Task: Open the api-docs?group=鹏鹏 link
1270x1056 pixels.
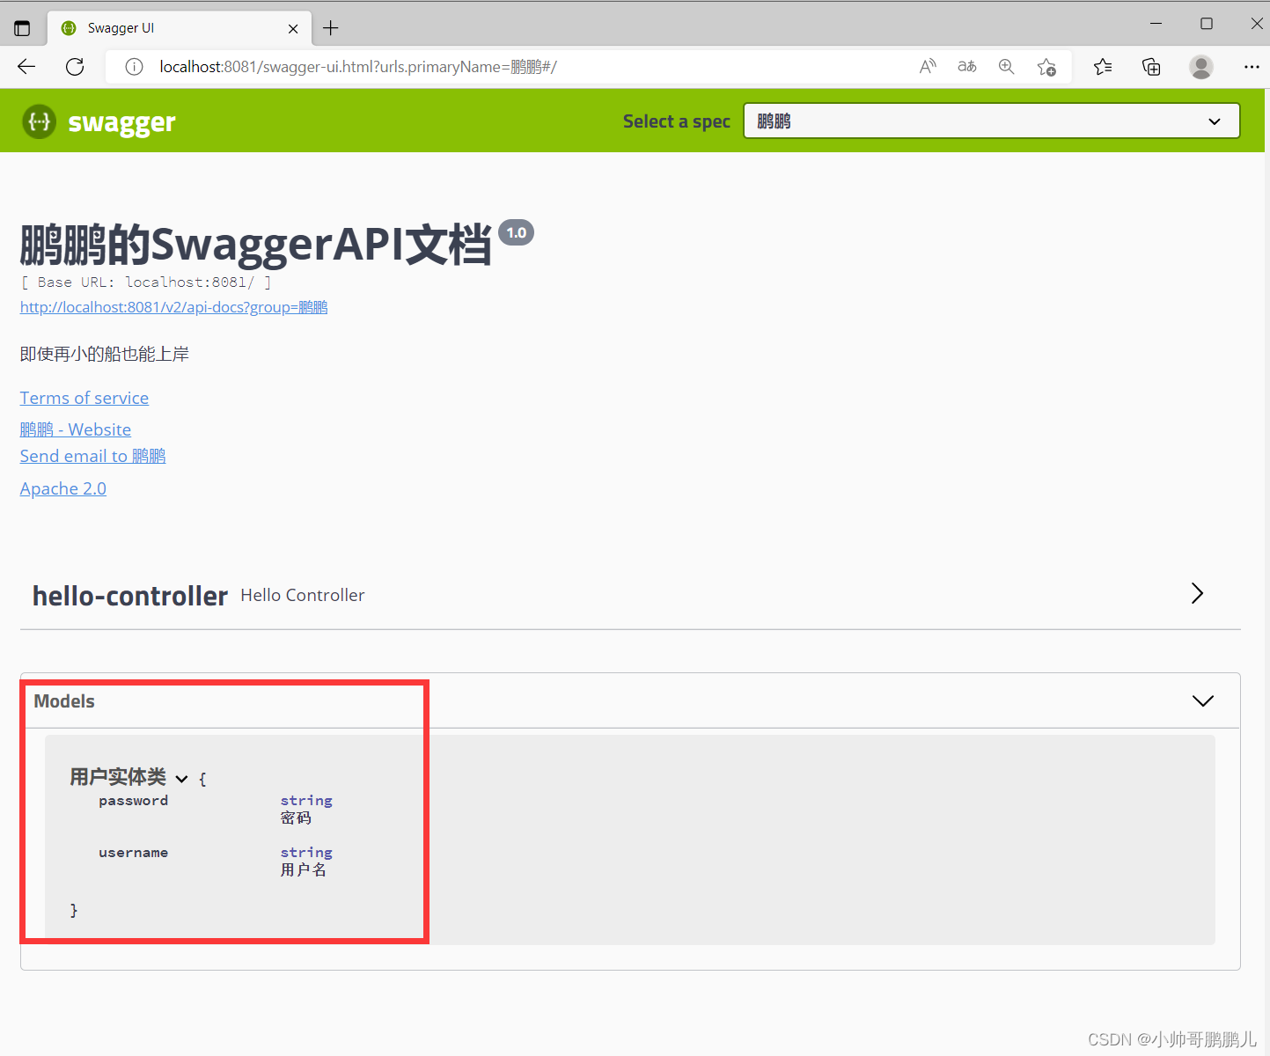Action: 173,307
